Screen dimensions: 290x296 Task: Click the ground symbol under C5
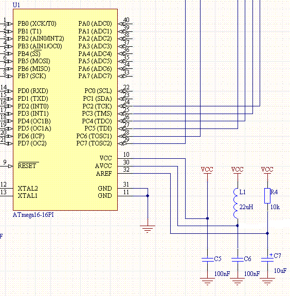click(x=207, y=282)
